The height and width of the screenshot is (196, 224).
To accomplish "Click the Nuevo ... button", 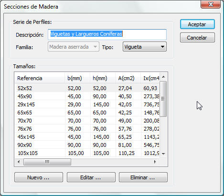I will pyautogui.click(x=39, y=177).
